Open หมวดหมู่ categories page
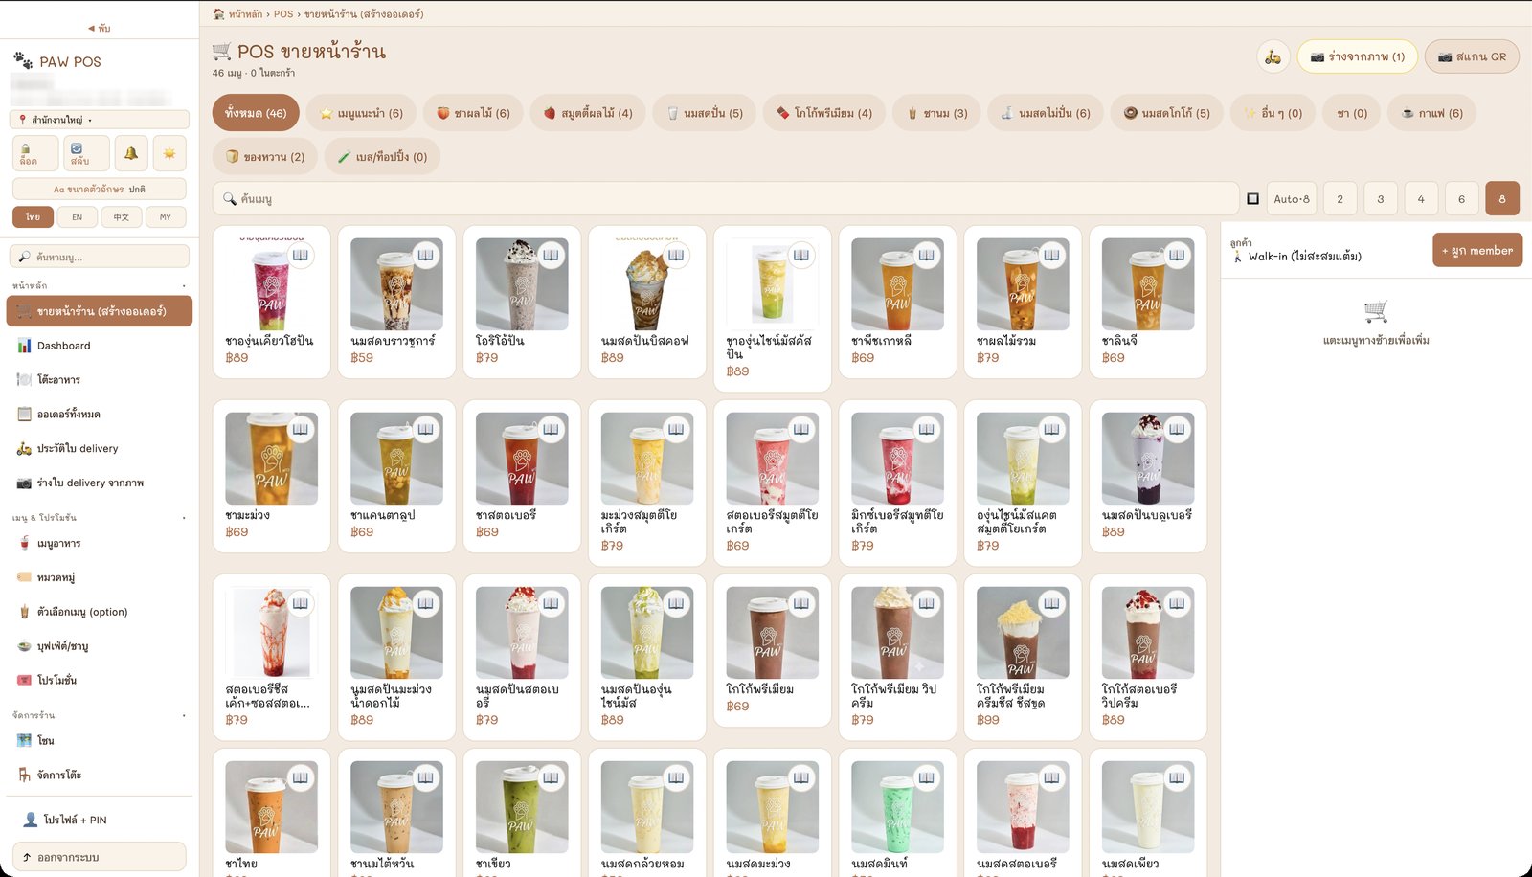 [100, 577]
